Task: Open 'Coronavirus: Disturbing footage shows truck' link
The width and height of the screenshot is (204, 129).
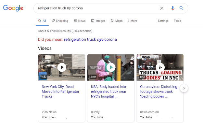Action: pyautogui.click(x=159, y=92)
